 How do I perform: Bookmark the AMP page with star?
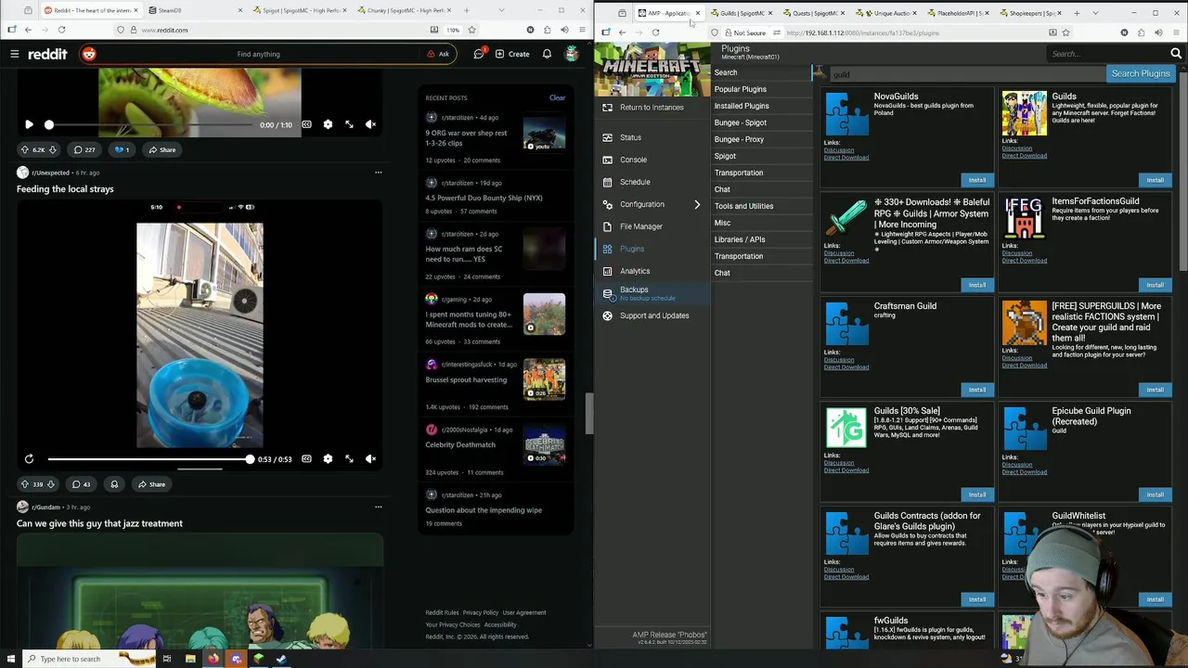point(1065,32)
